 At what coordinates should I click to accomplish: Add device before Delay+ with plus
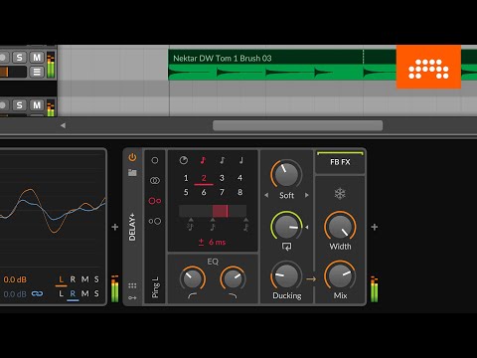115,227
